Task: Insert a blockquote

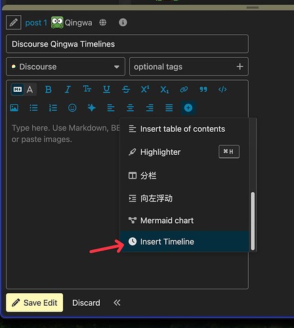Action: 203,89
